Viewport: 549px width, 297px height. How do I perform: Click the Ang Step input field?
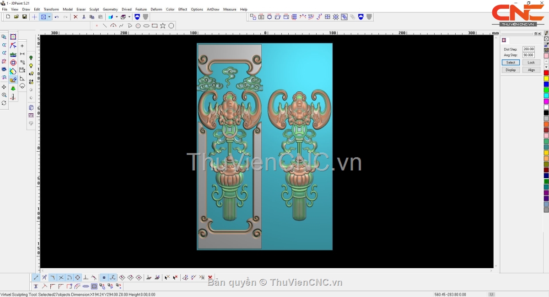[x=528, y=55]
